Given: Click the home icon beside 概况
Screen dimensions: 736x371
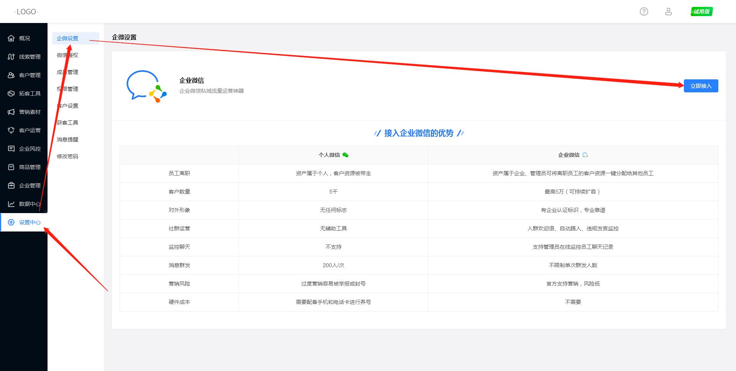Looking at the screenshot, I should tap(11, 38).
